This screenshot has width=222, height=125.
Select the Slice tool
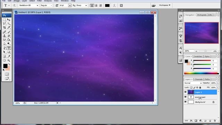[x=9, y=27]
